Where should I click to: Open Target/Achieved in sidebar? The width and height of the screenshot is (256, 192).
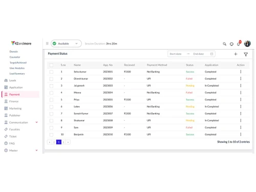18,62
